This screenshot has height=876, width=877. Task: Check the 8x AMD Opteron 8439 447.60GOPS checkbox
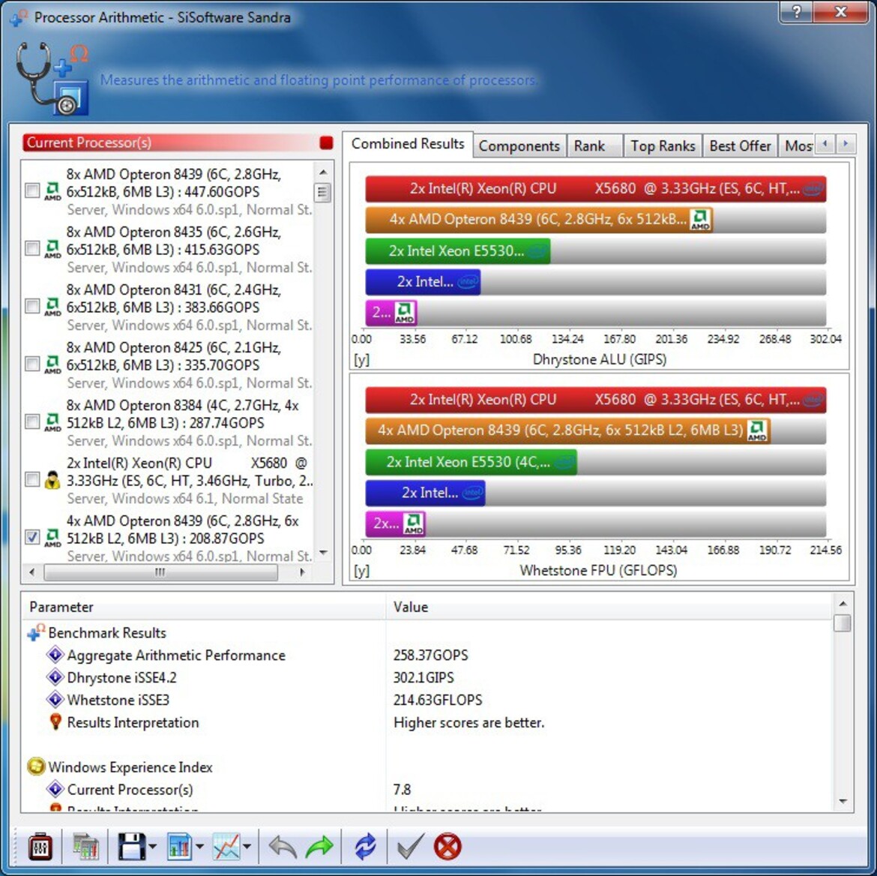32,190
